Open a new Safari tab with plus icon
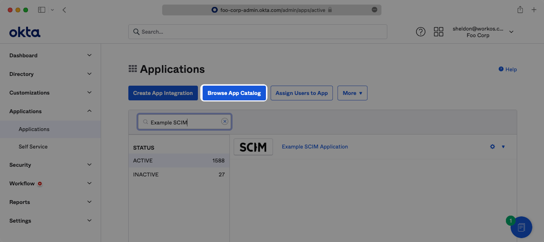Viewport: 544px width, 242px height. coord(534,10)
